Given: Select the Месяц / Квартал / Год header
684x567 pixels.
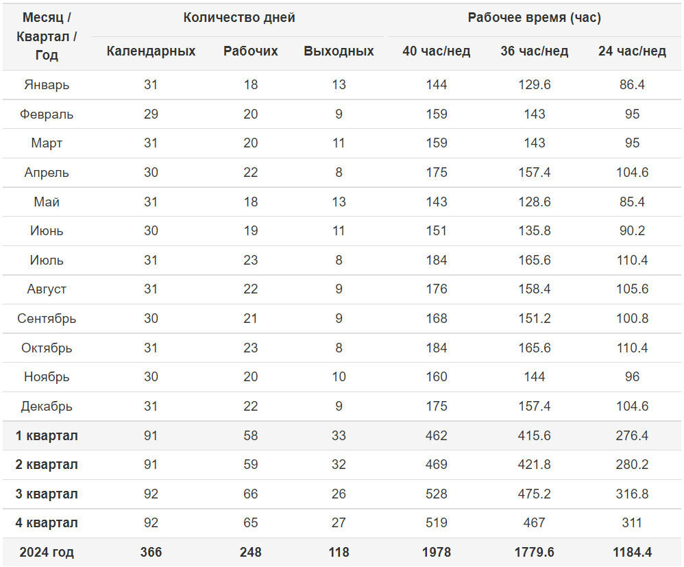Looking at the screenshot, I should [47, 36].
